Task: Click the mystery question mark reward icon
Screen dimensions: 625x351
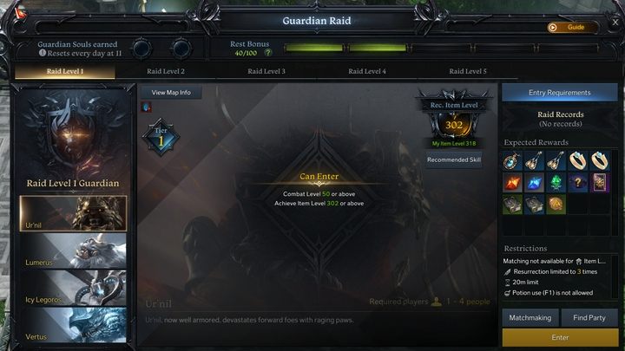Action: click(x=577, y=183)
